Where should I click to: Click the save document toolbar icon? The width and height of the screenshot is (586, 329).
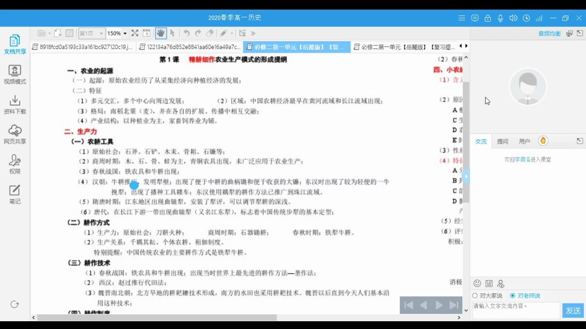70,33
